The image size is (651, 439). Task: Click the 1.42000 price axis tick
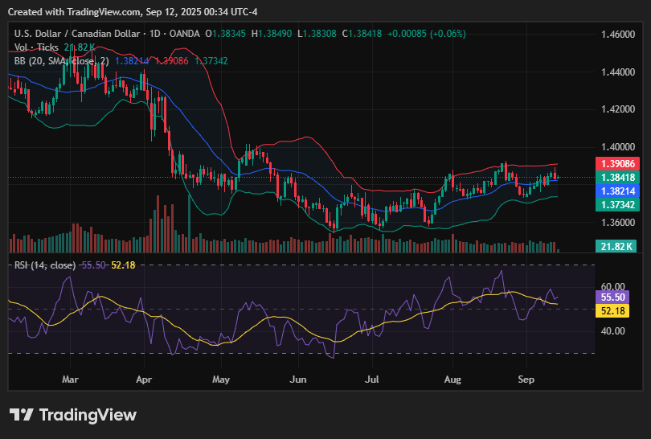coord(618,109)
